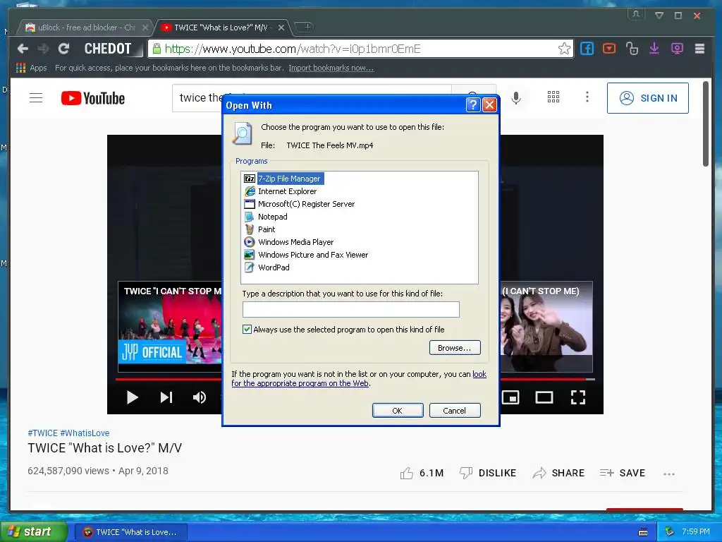Image resolution: width=722 pixels, height=542 pixels.
Task: Click the DISLIKE button
Action: pyautogui.click(x=488, y=473)
